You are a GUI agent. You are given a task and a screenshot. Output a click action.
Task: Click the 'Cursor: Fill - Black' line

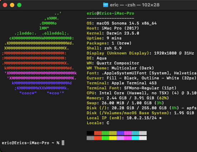pyautogui.click(x=141, y=78)
